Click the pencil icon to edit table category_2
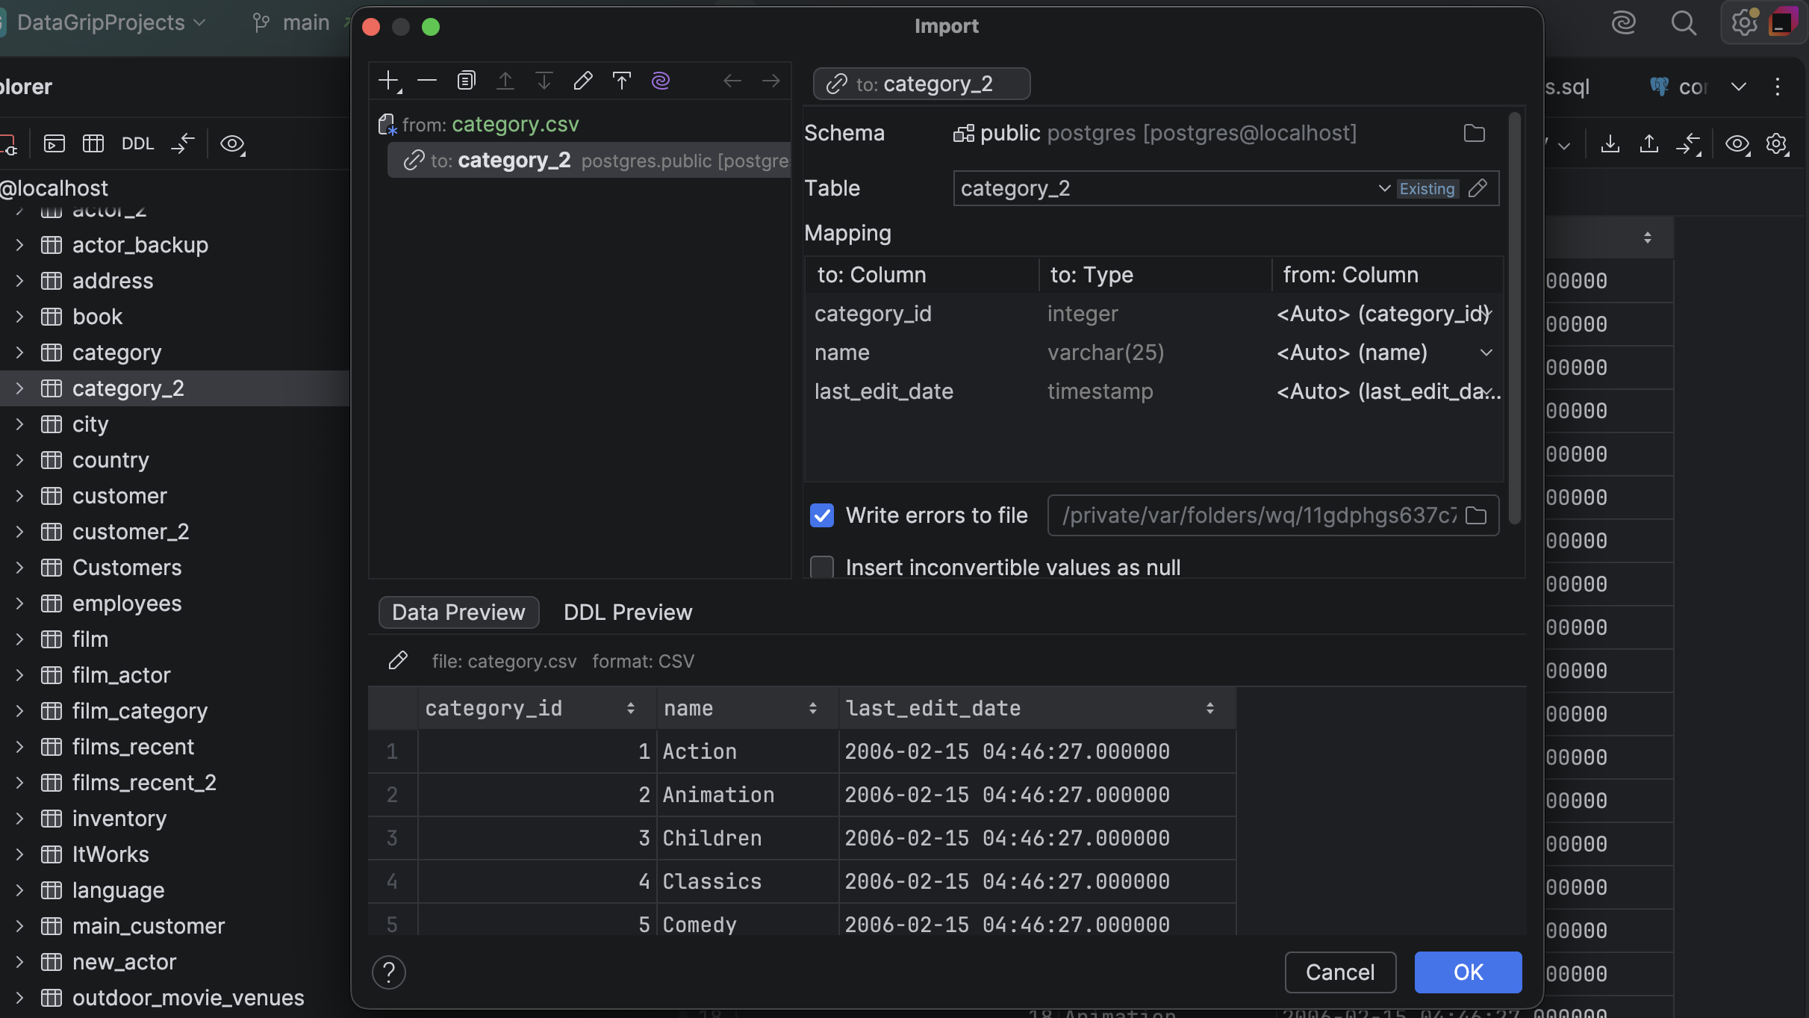The height and width of the screenshot is (1018, 1809). coord(1478,188)
